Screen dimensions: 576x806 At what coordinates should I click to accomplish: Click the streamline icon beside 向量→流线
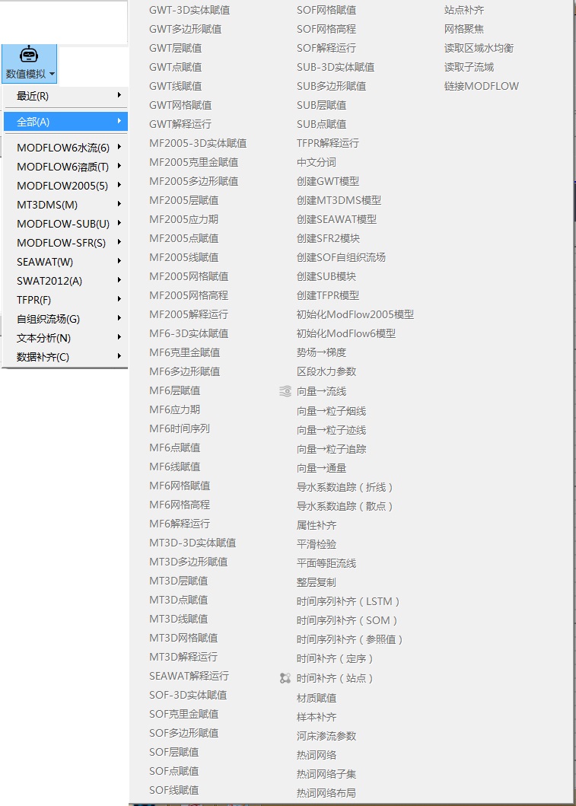click(x=285, y=392)
